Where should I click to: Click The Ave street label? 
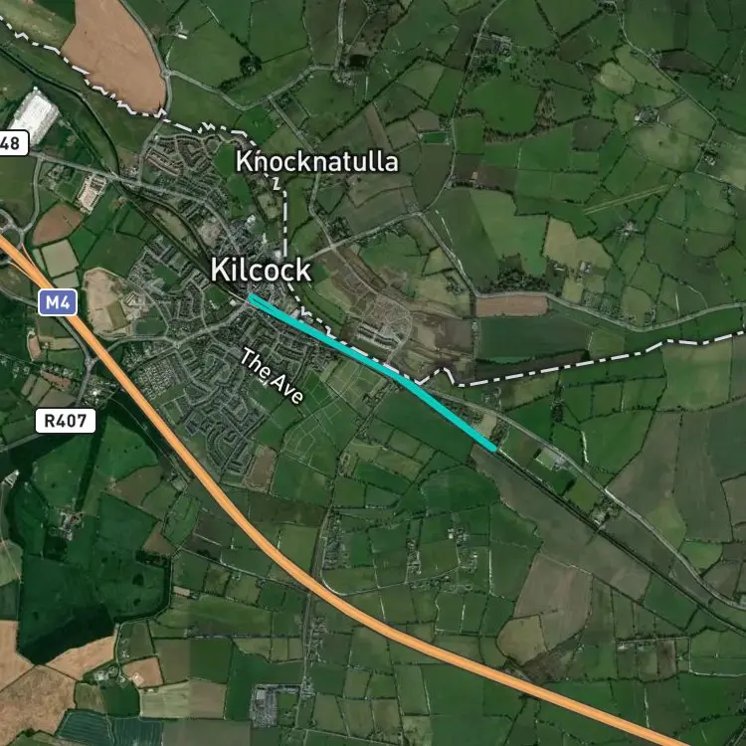(272, 376)
